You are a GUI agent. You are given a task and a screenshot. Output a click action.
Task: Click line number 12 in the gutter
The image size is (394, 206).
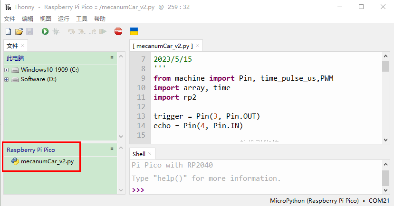tap(141, 107)
